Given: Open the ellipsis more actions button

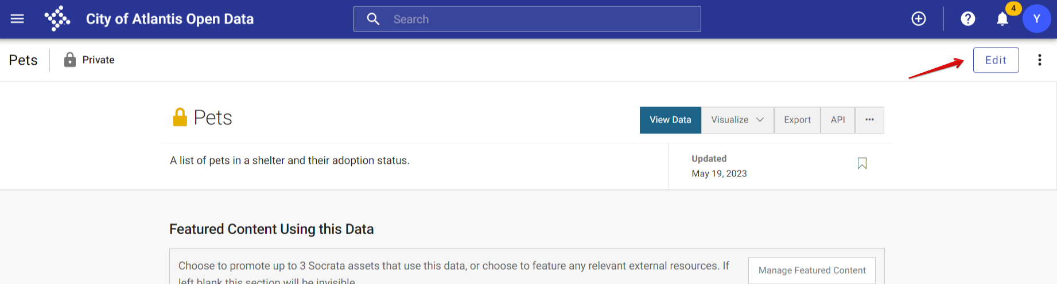Looking at the screenshot, I should pos(869,120).
